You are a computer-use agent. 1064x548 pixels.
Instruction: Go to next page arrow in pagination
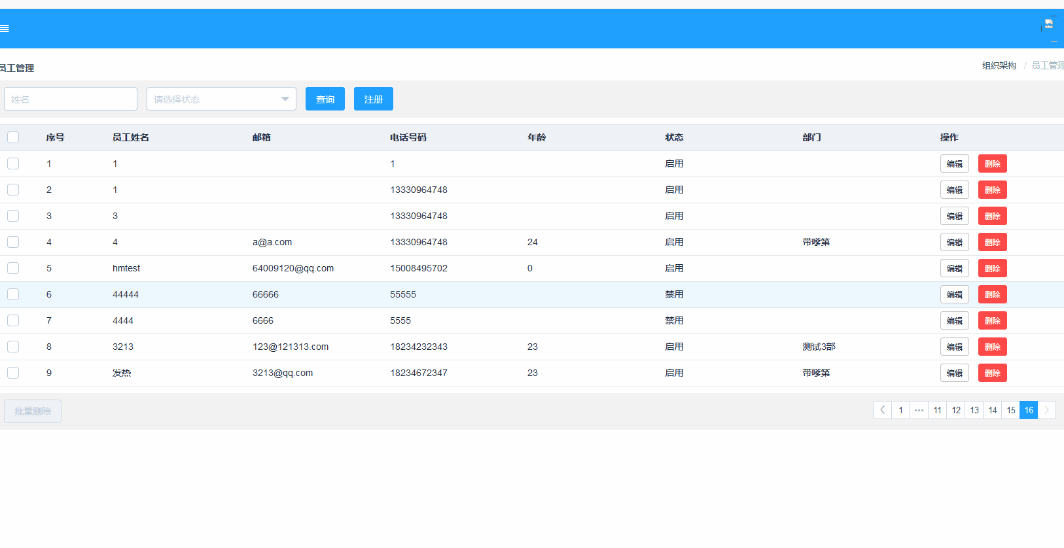(1047, 410)
